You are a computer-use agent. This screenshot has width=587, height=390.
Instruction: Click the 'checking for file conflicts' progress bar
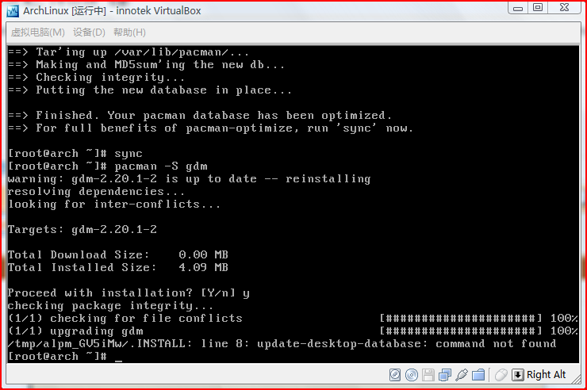(x=460, y=318)
